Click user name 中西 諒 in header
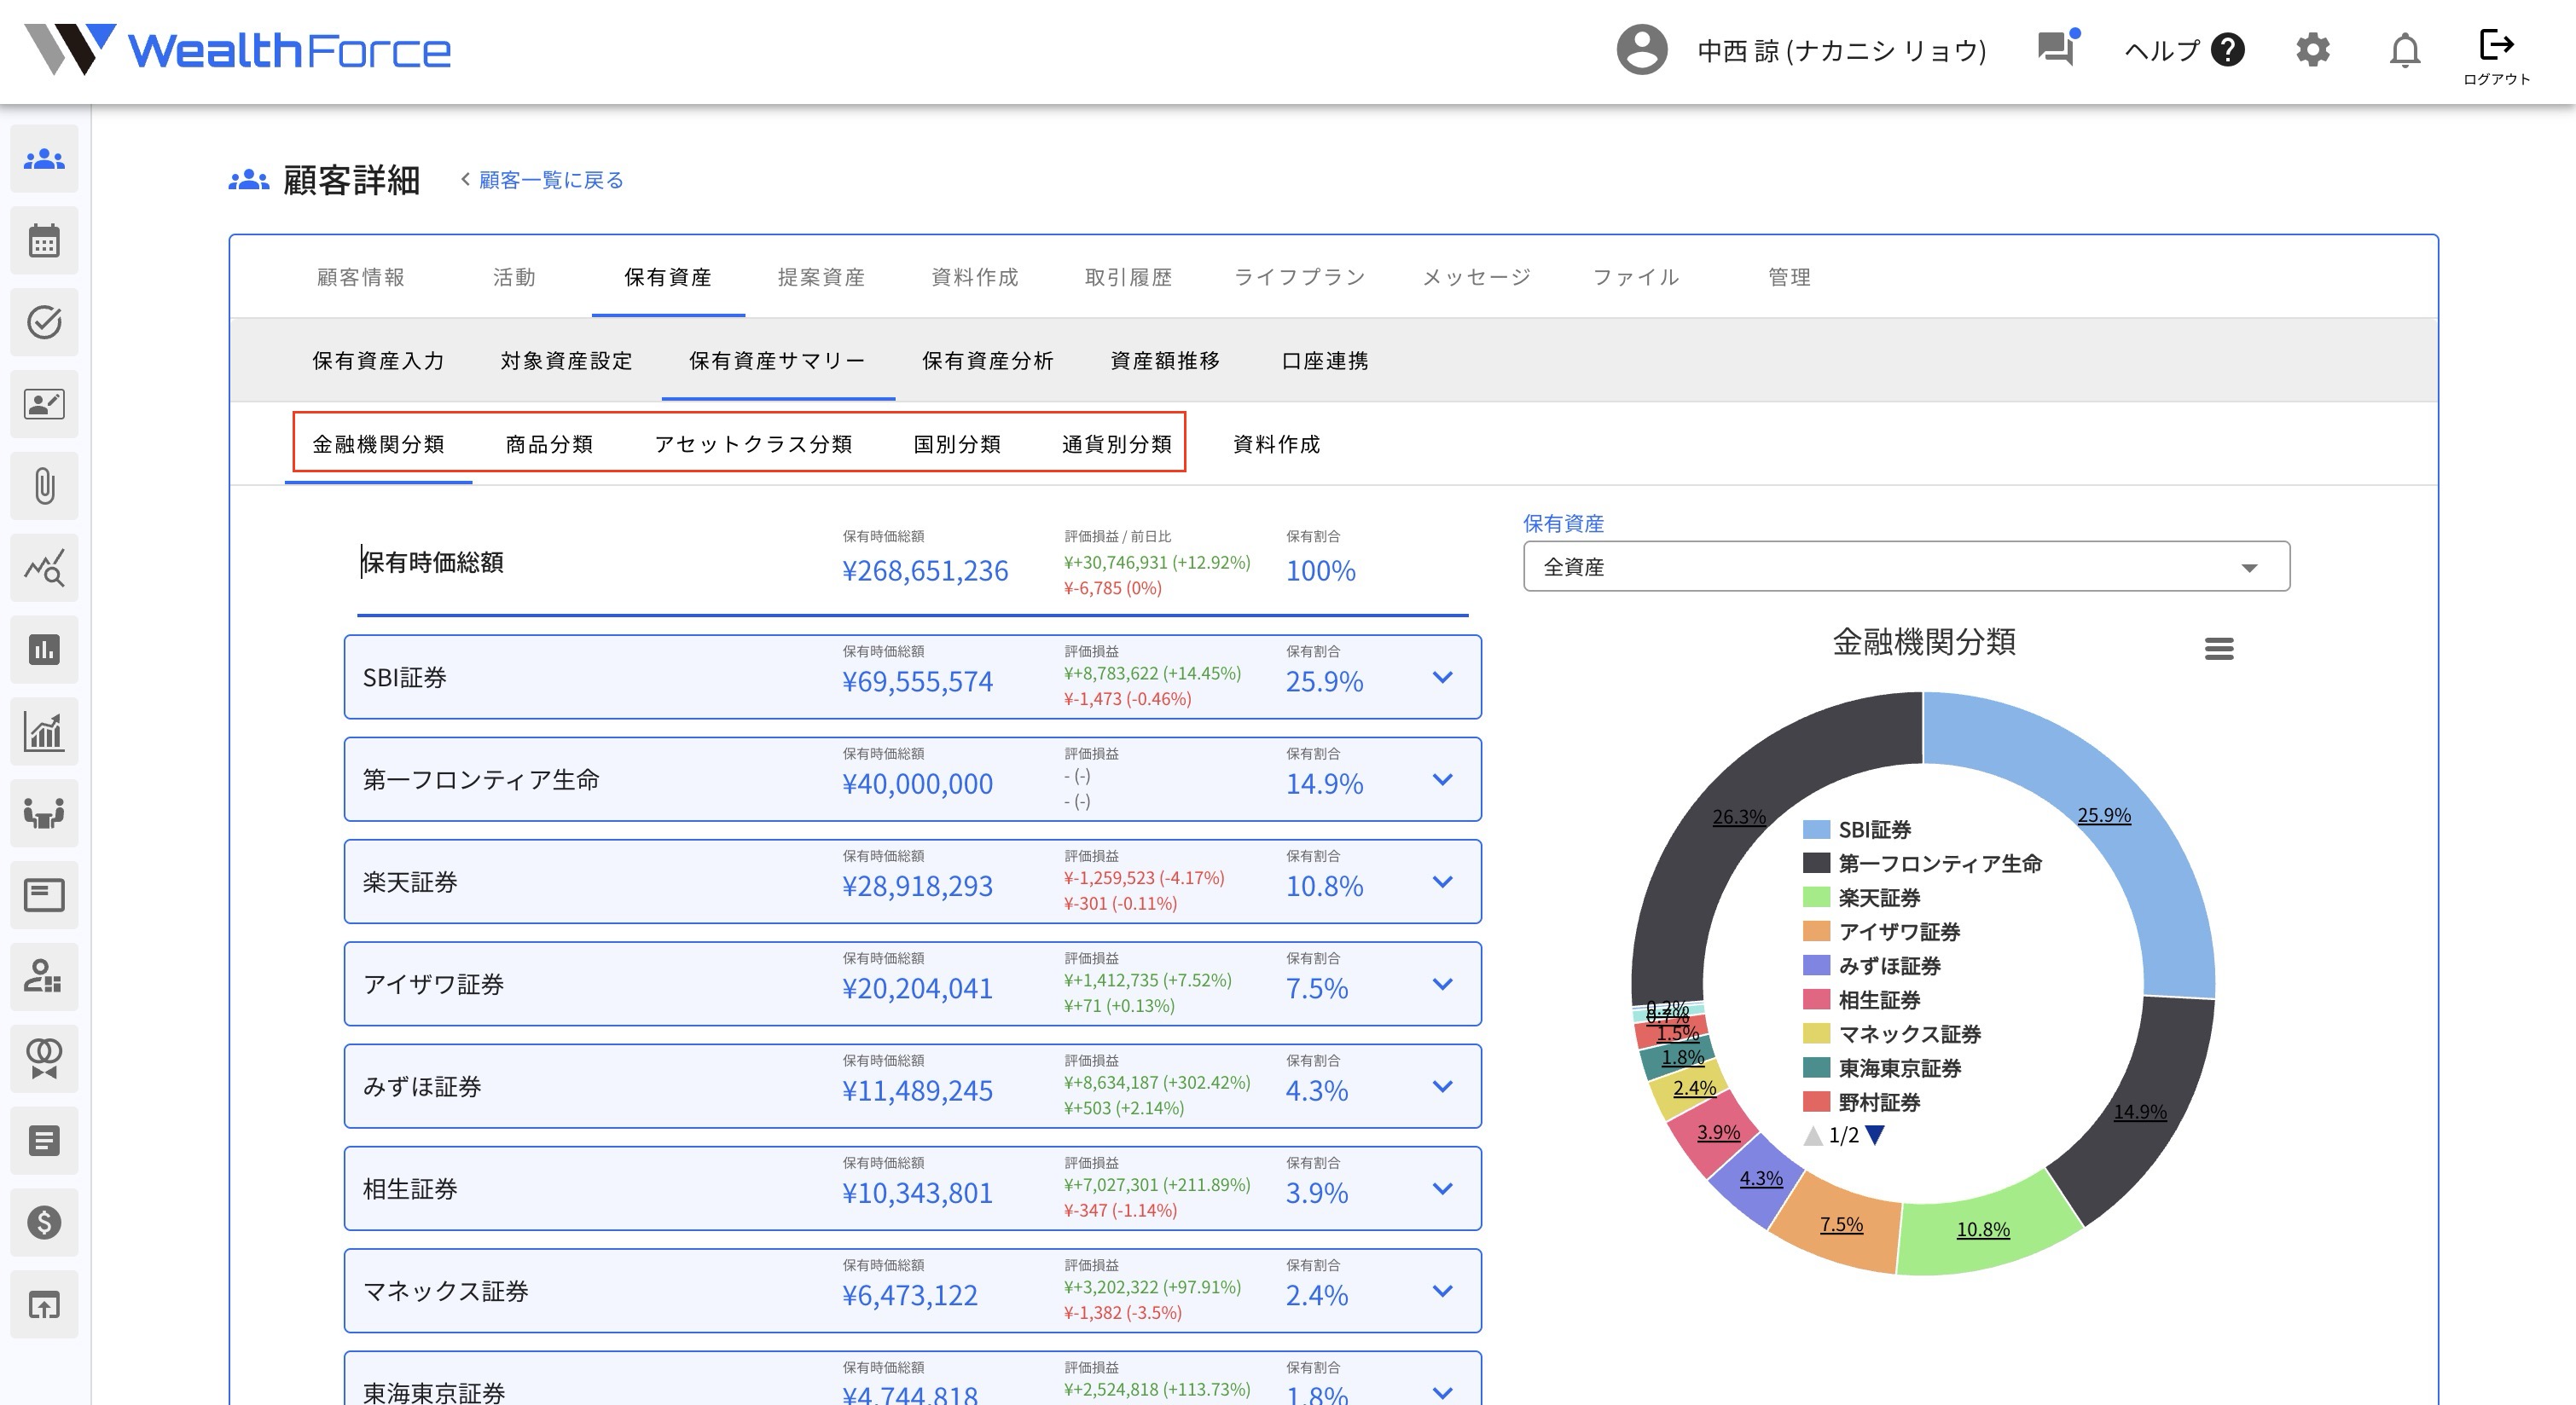The width and height of the screenshot is (2576, 1405). pos(1842,50)
